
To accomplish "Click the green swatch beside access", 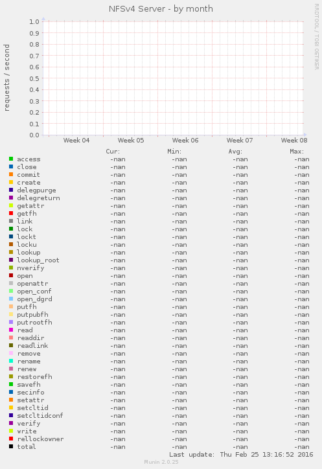I will tap(11, 159).
